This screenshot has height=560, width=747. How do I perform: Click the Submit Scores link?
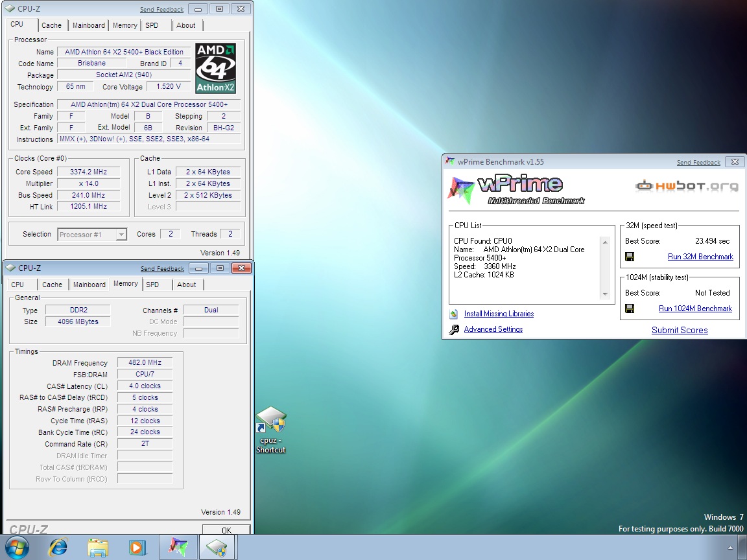(x=680, y=330)
